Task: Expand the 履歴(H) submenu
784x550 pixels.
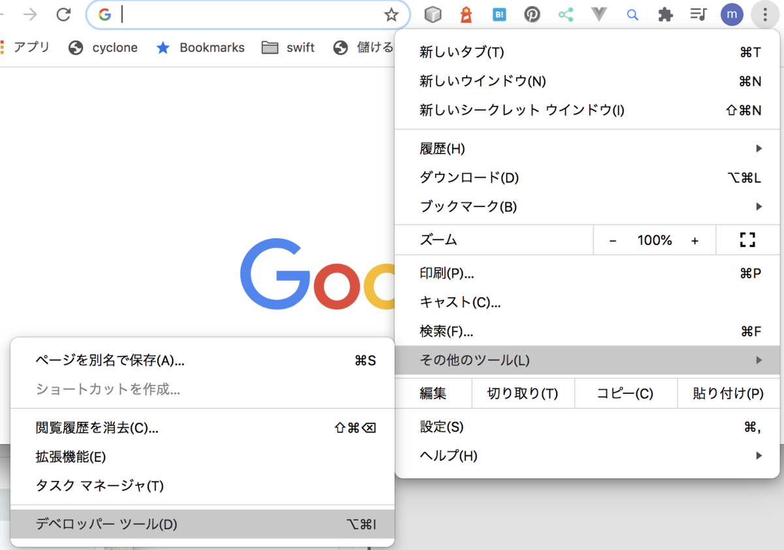Action: (x=587, y=149)
